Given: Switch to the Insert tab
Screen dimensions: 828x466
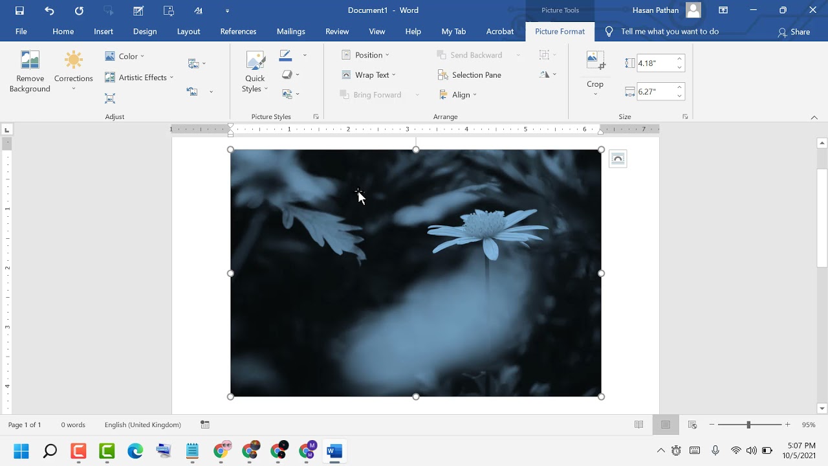Looking at the screenshot, I should click(103, 31).
